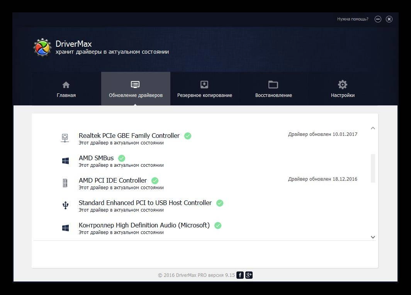Click text Драйвер обновлен 10.01.2017

(x=323, y=134)
